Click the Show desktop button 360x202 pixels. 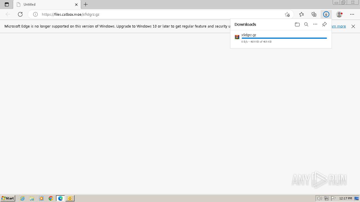tap(357, 198)
